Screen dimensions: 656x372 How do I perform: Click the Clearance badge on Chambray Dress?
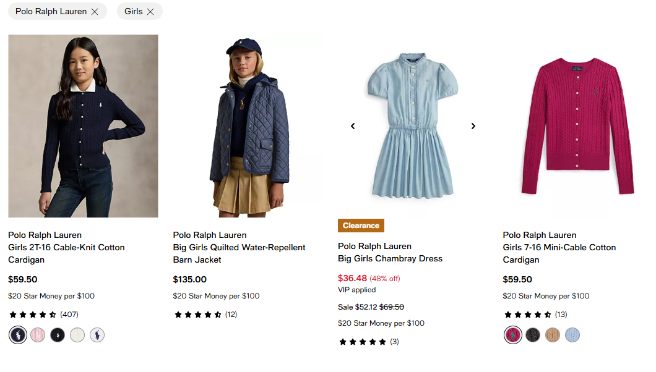coord(361,226)
